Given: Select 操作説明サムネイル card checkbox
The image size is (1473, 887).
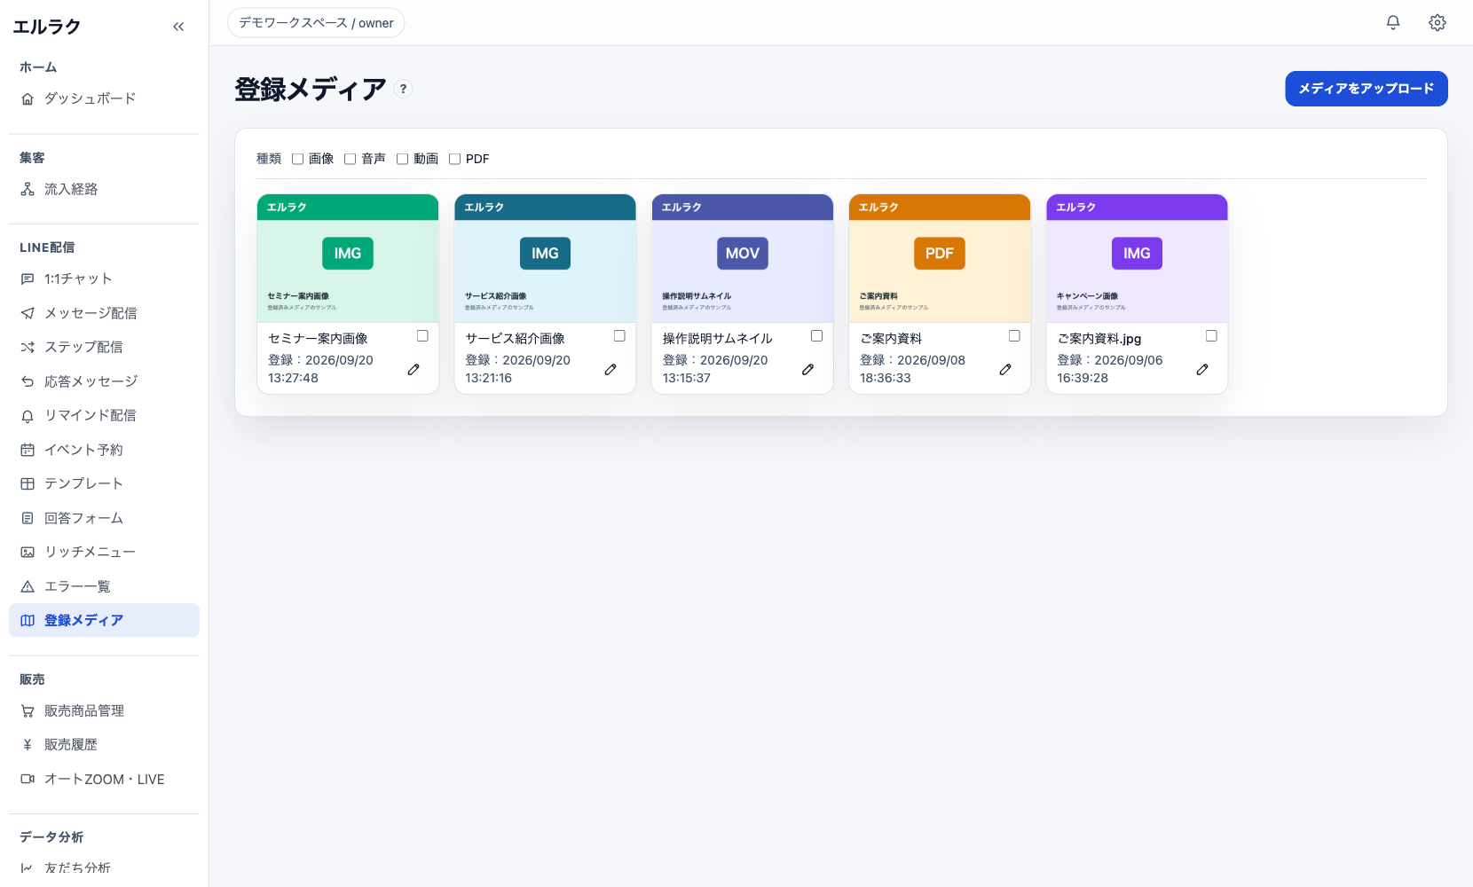Looking at the screenshot, I should (817, 335).
